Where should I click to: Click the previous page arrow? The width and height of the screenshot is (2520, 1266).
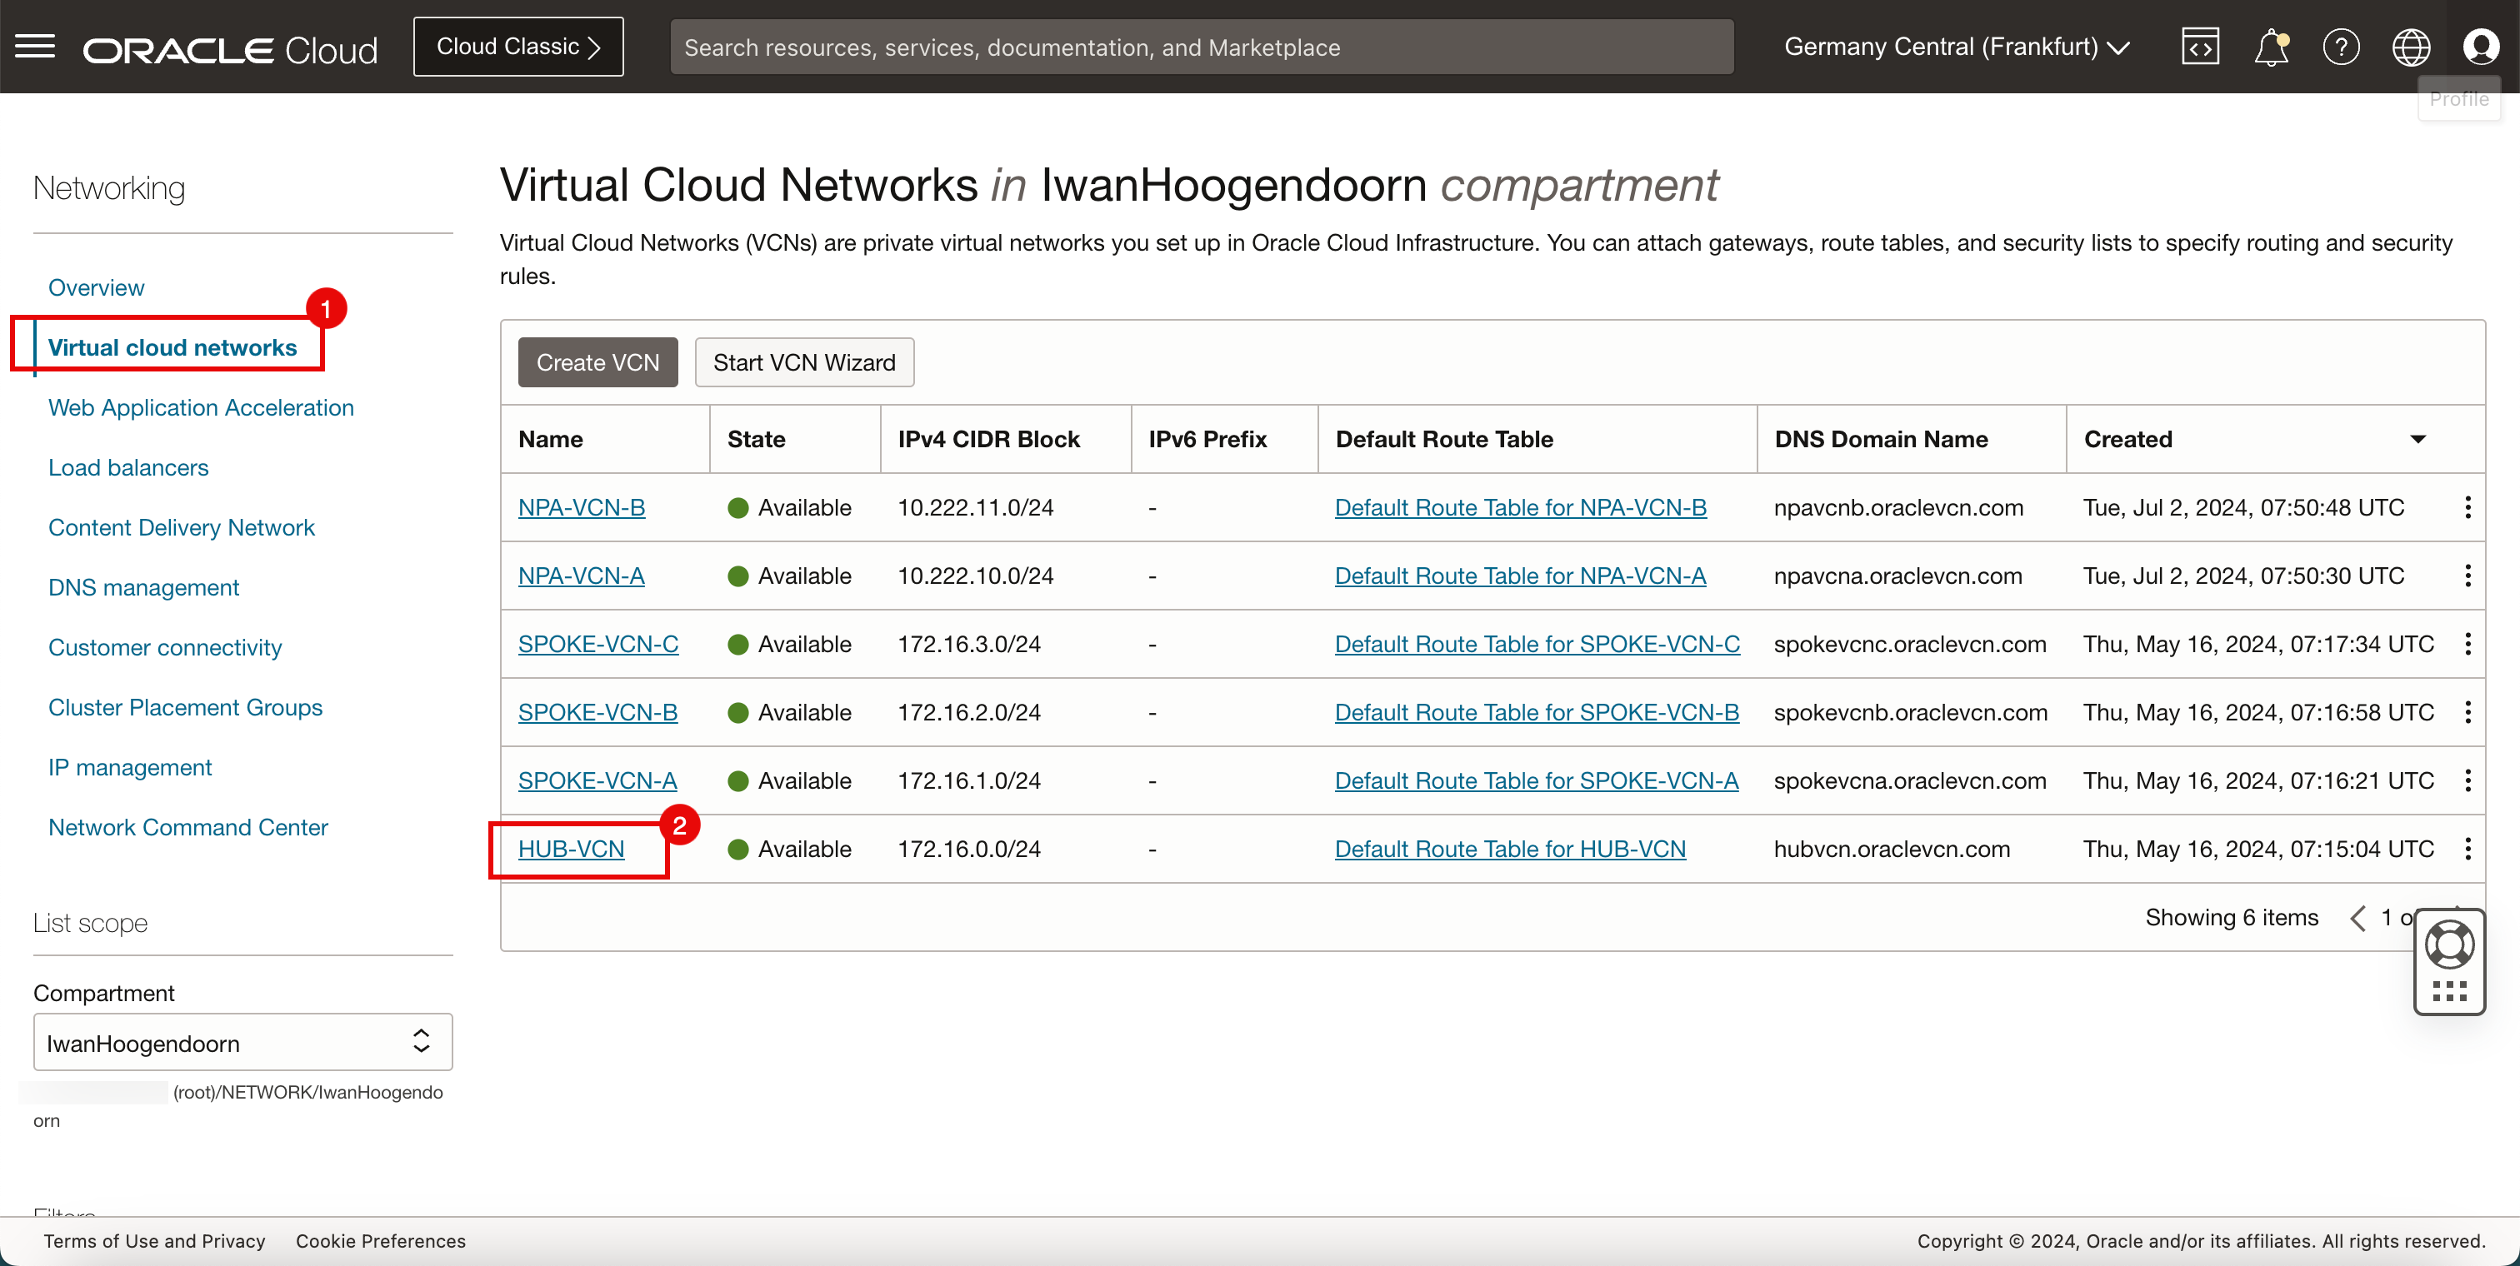click(x=2357, y=917)
